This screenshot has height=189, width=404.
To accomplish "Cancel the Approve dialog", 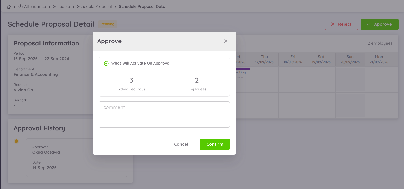I will (181, 144).
